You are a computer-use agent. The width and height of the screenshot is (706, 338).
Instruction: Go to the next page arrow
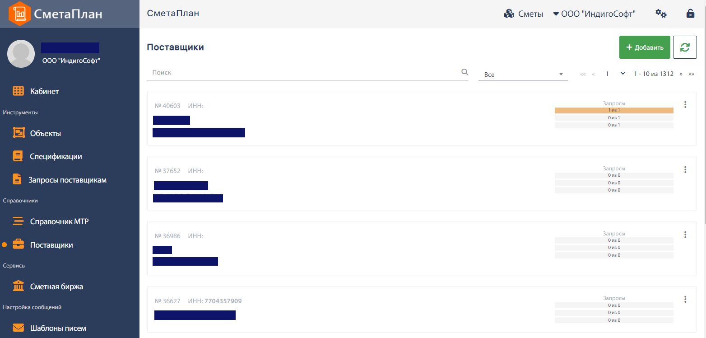681,74
